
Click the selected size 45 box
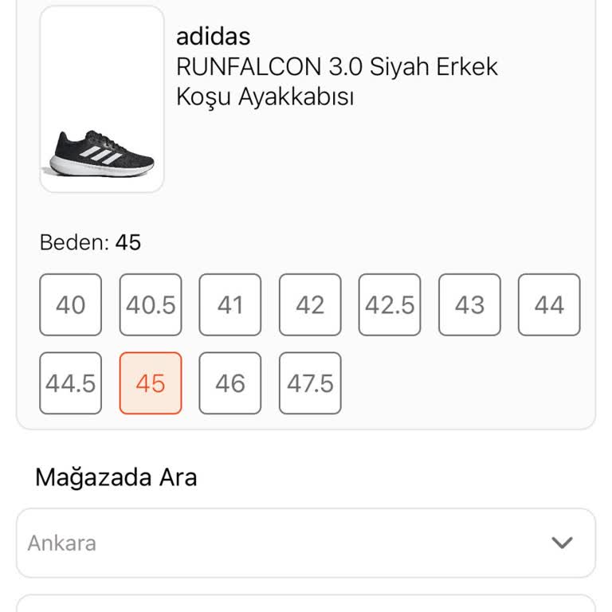click(x=151, y=383)
